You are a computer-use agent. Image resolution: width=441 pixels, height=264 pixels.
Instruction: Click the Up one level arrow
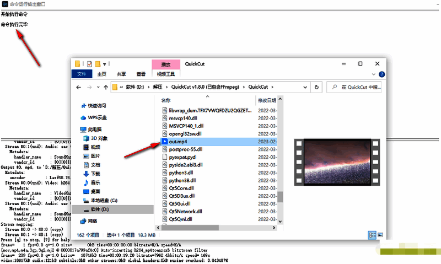pos(105,87)
